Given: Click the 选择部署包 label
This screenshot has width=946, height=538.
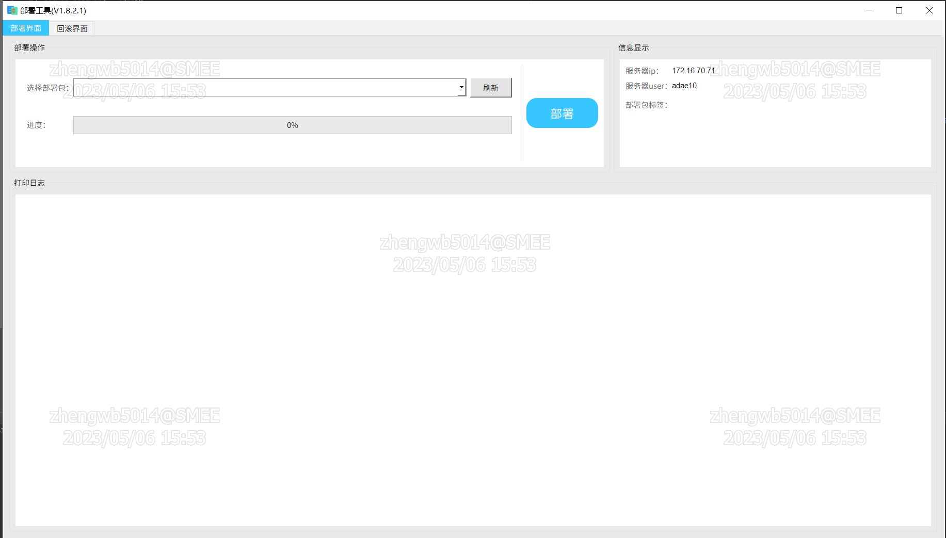Looking at the screenshot, I should pos(48,88).
